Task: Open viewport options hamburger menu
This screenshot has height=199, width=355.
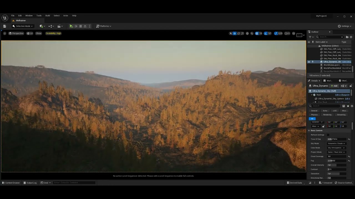Action: (4, 33)
